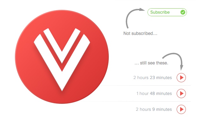Image resolution: width=203 pixels, height=127 pixels.
Task: Select the "1 hour 48 minutes" duration text
Action: 154,93
